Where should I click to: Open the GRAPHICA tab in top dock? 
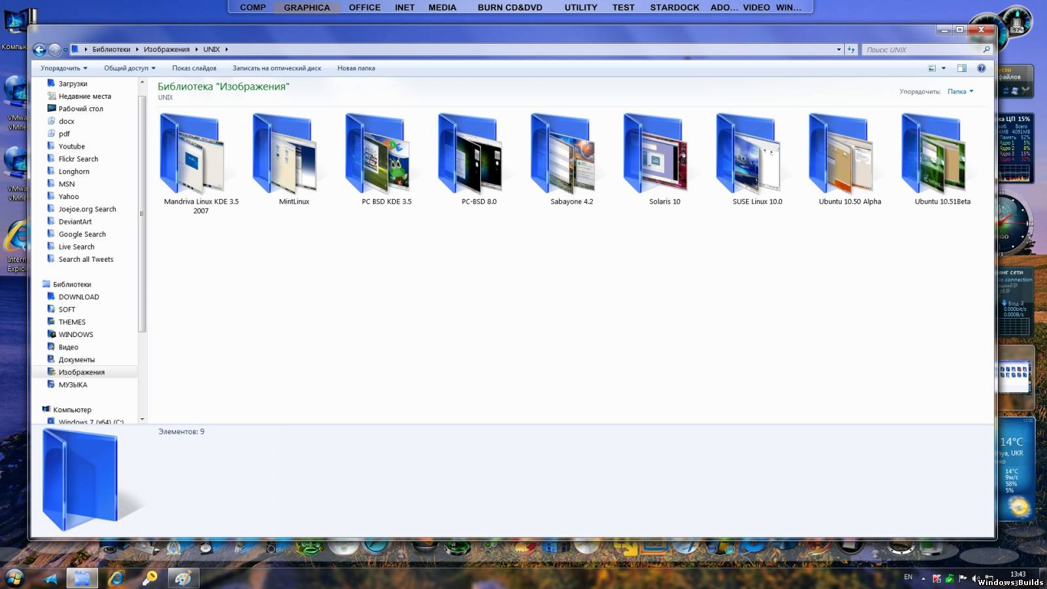pos(307,7)
